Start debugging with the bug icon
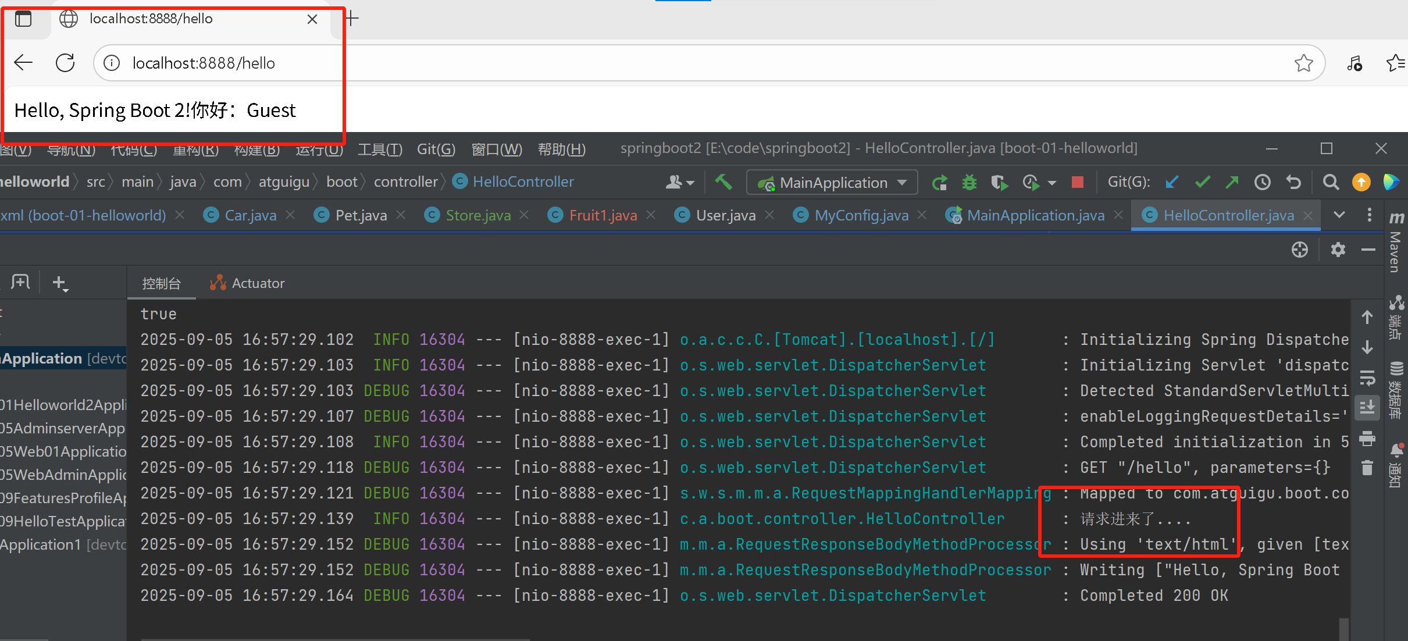1408x641 pixels. [969, 182]
